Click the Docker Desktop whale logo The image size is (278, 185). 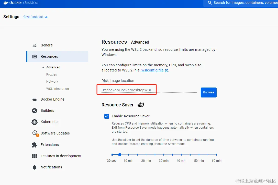pos(6,3)
